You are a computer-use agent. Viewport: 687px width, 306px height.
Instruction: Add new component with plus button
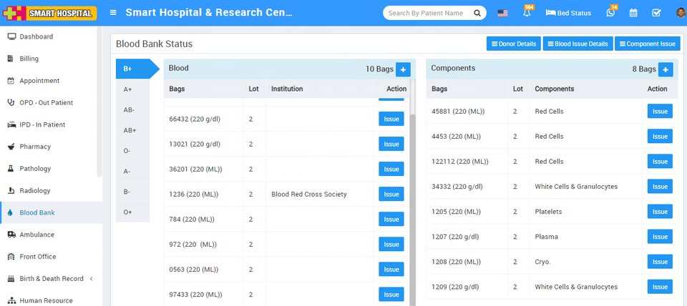pyautogui.click(x=666, y=69)
